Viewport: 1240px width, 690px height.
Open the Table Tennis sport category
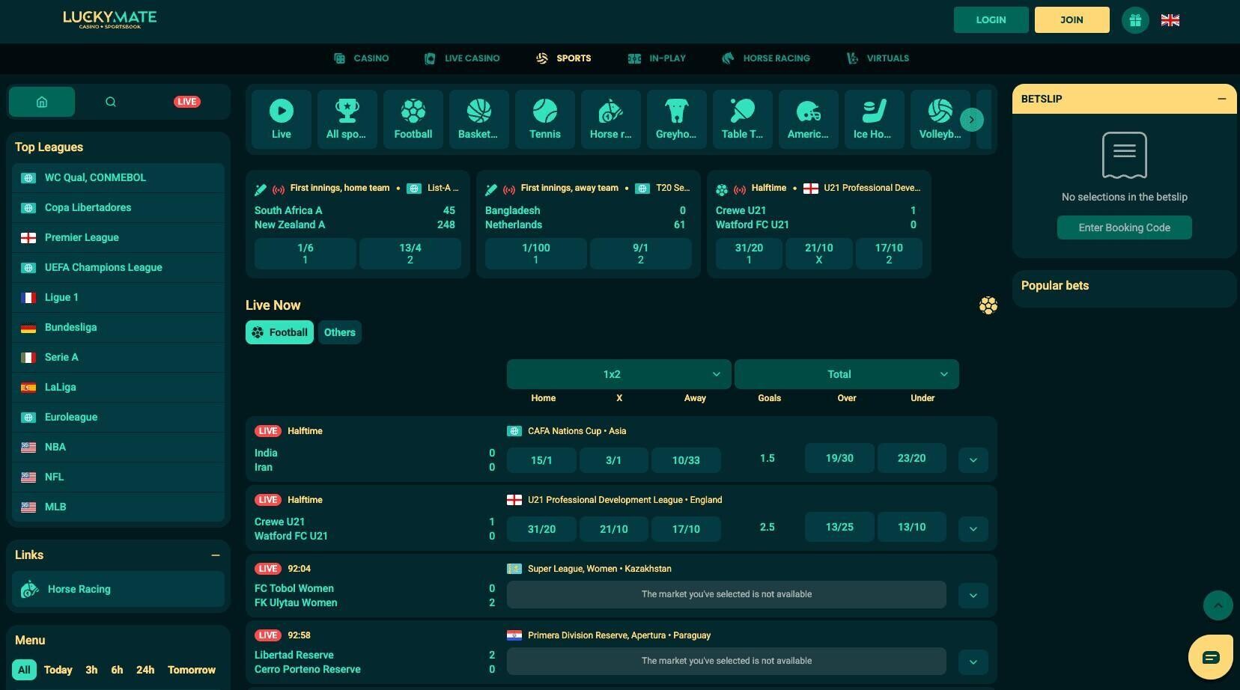742,119
